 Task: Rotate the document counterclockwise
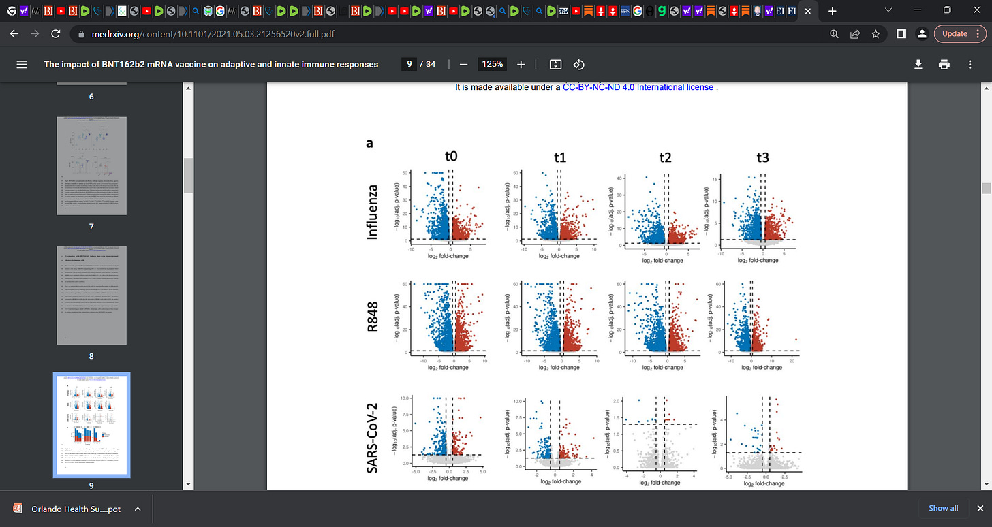(578, 64)
